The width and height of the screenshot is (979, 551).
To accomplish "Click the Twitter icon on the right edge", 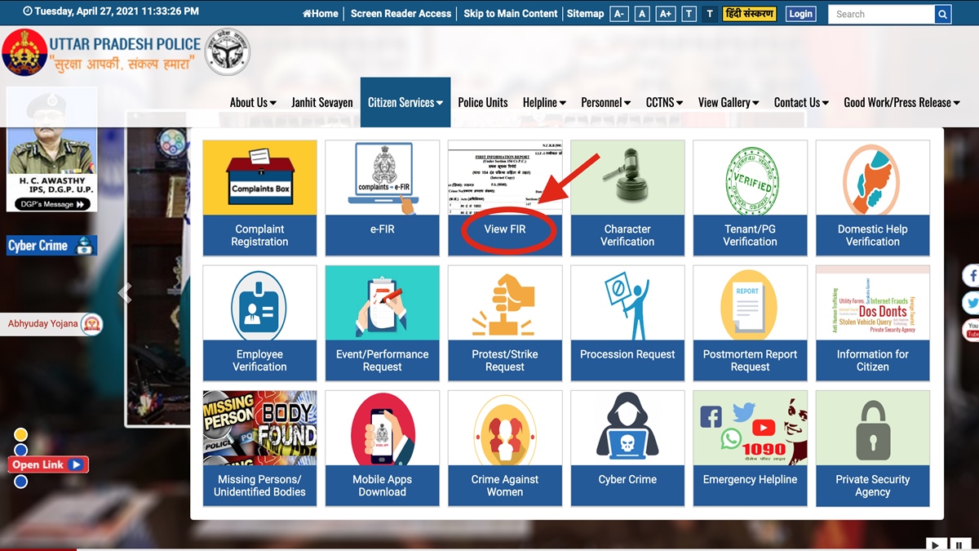I will 971,303.
